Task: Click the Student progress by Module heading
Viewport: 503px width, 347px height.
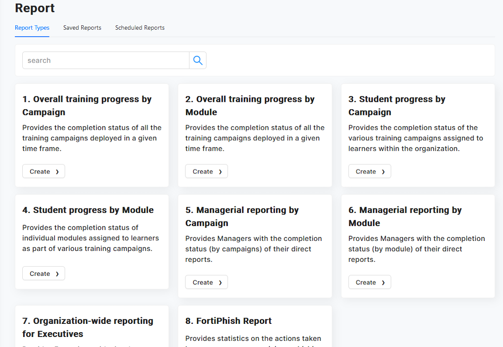Action: pyautogui.click(x=88, y=210)
